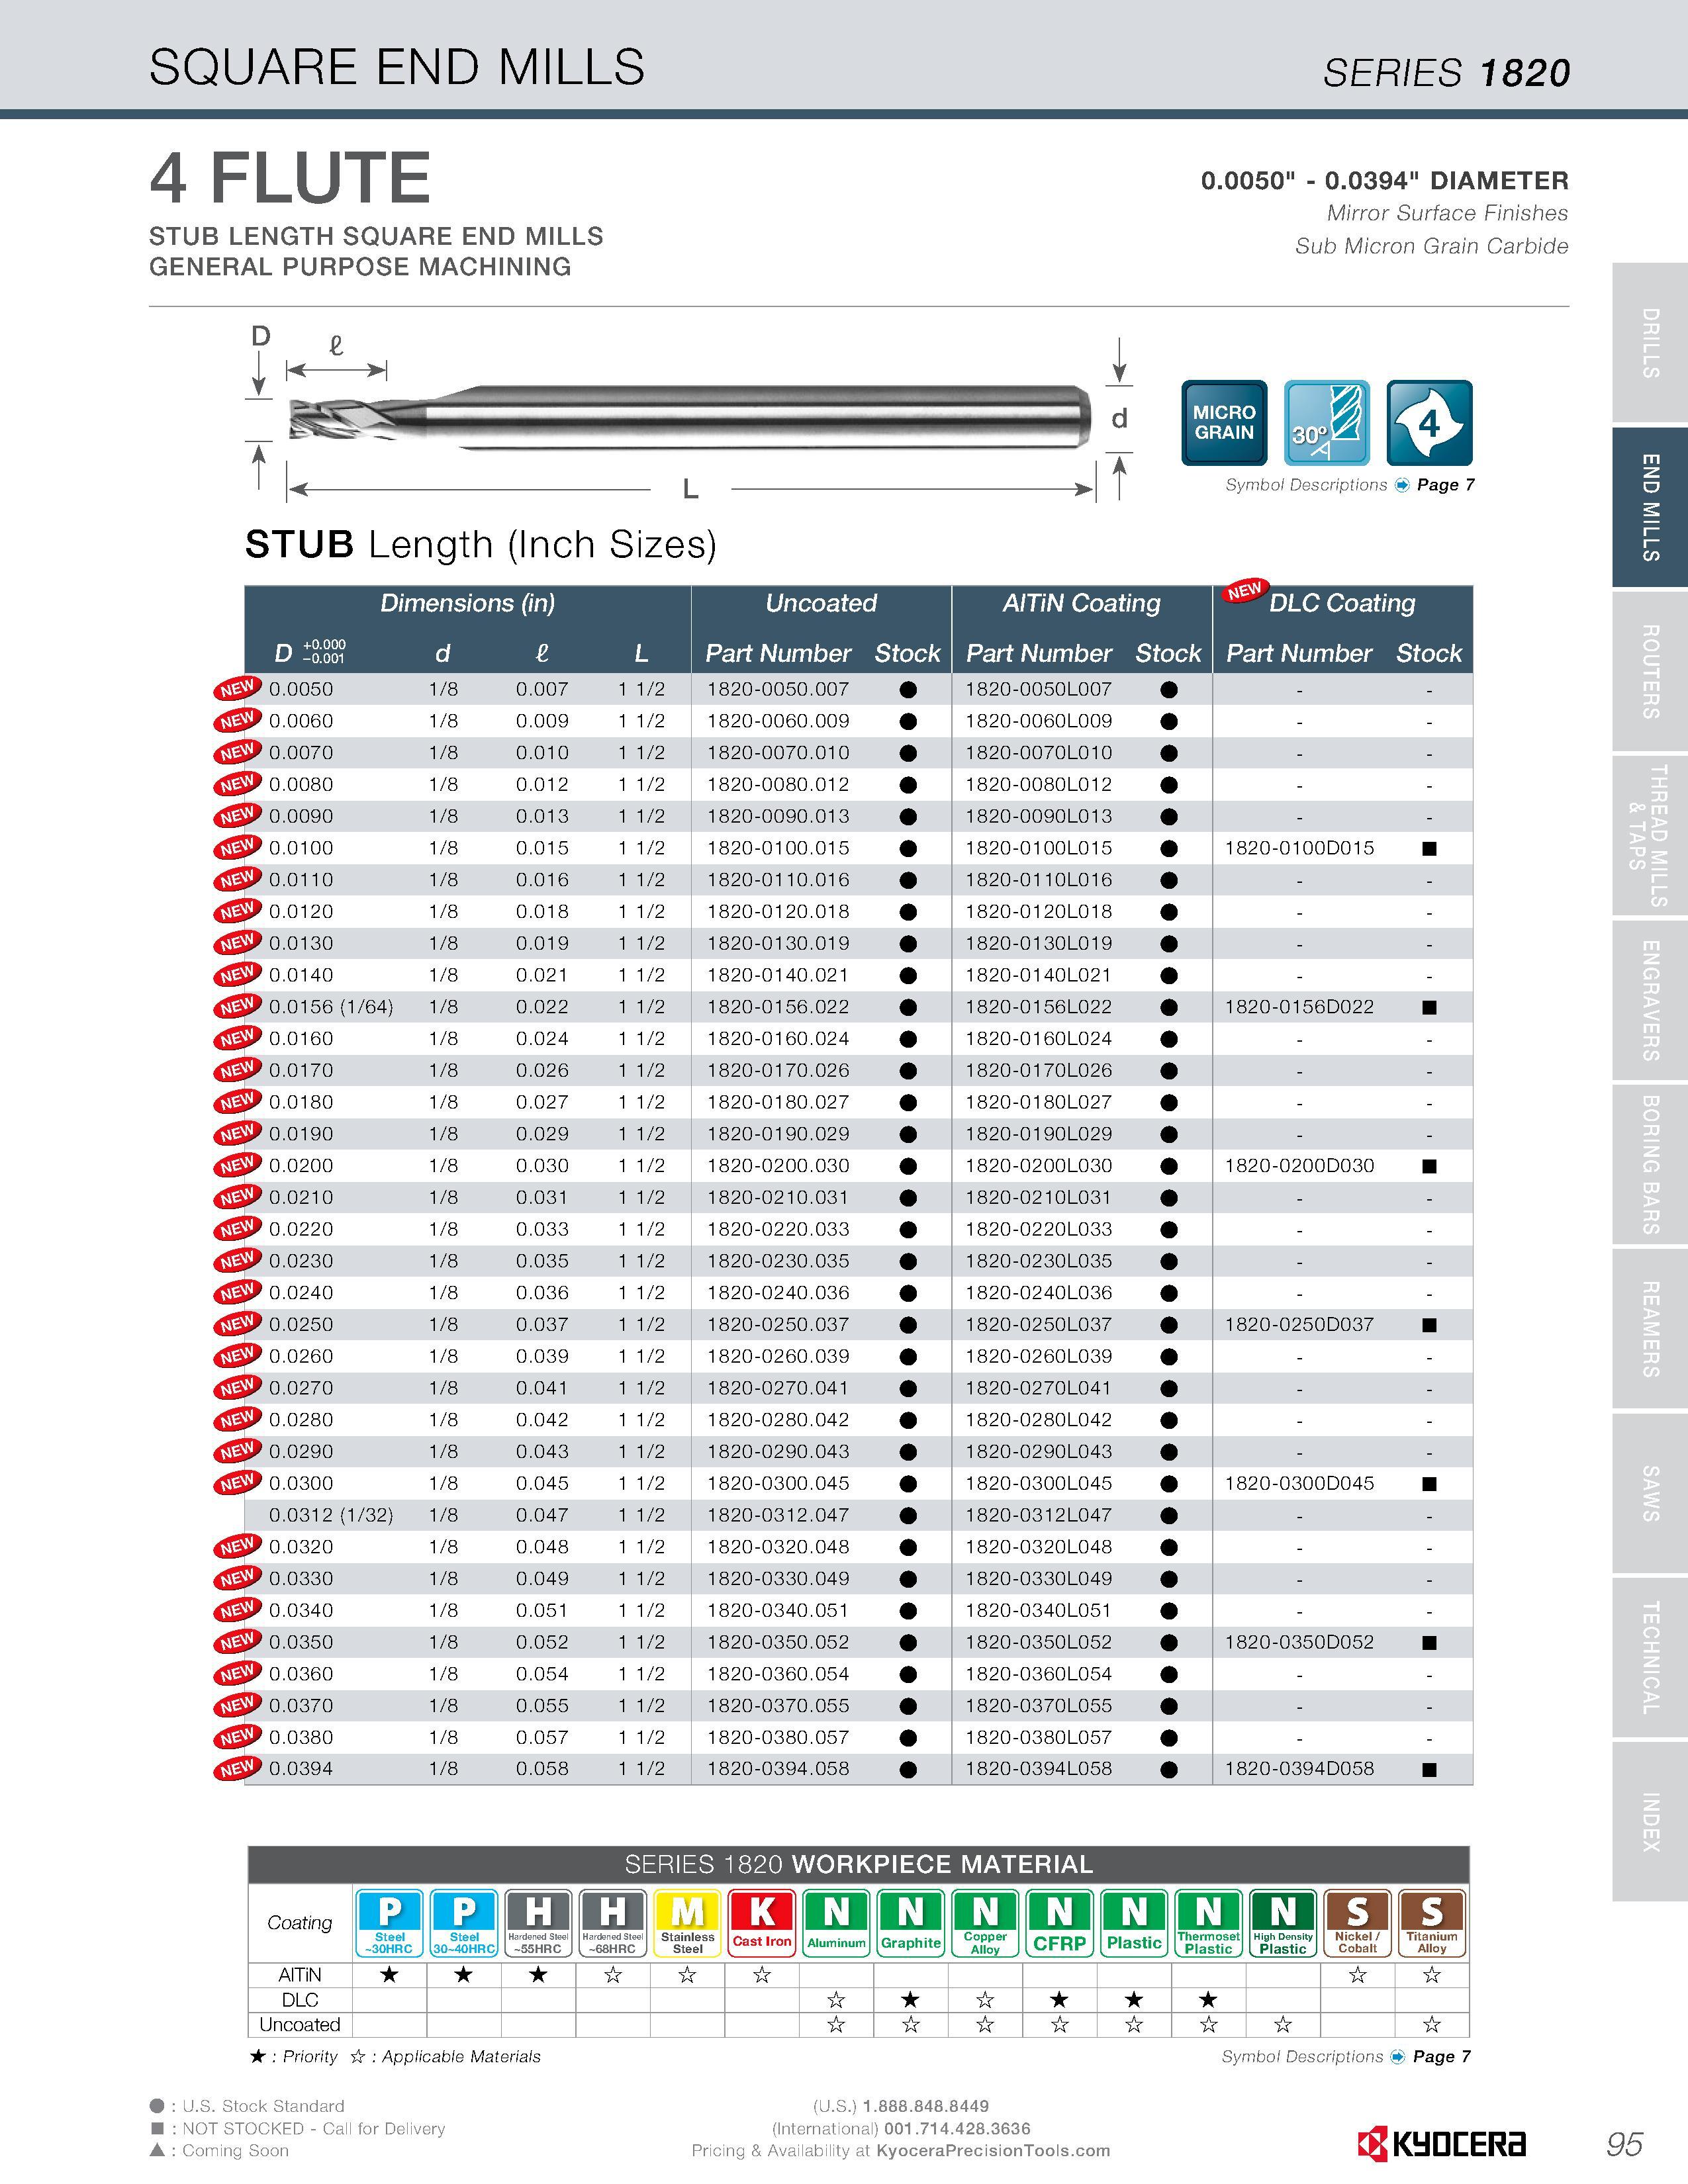
Task: Click the H Hardened Steel ~55HRC icon
Action: pos(538,1923)
